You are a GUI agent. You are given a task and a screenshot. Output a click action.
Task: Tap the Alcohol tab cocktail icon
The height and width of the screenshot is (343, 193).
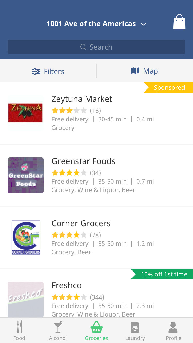58,327
